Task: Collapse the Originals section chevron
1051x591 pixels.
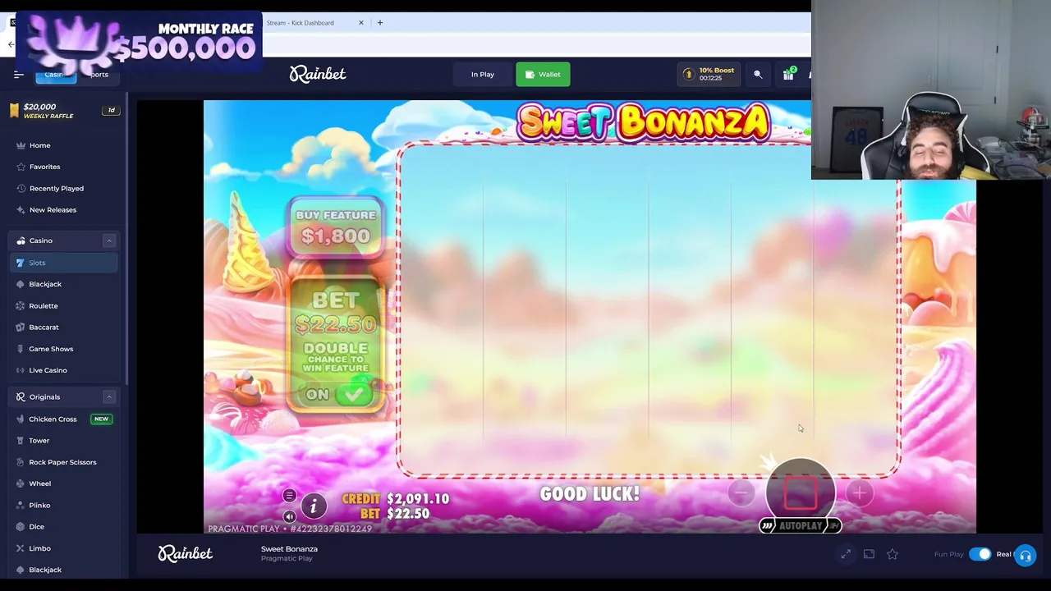Action: click(x=108, y=396)
